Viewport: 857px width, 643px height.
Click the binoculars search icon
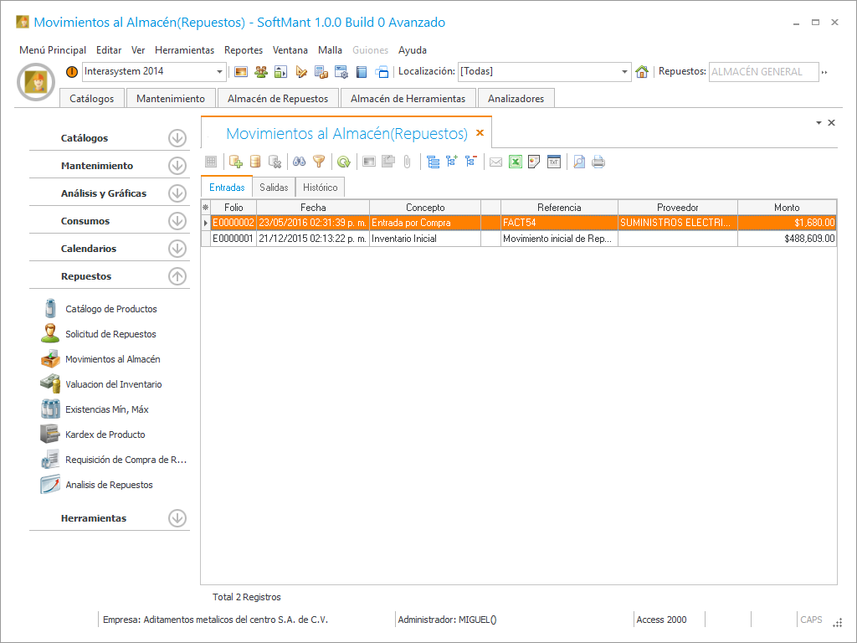299,162
